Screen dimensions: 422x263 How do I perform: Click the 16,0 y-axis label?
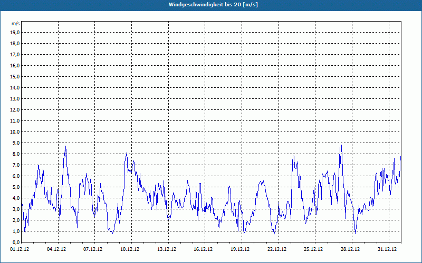(x=15, y=65)
